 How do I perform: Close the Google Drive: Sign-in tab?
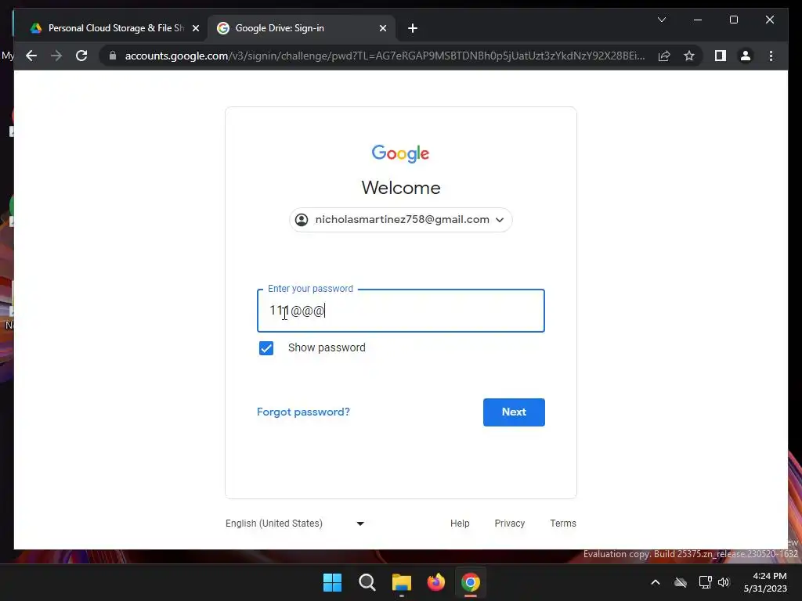382,28
